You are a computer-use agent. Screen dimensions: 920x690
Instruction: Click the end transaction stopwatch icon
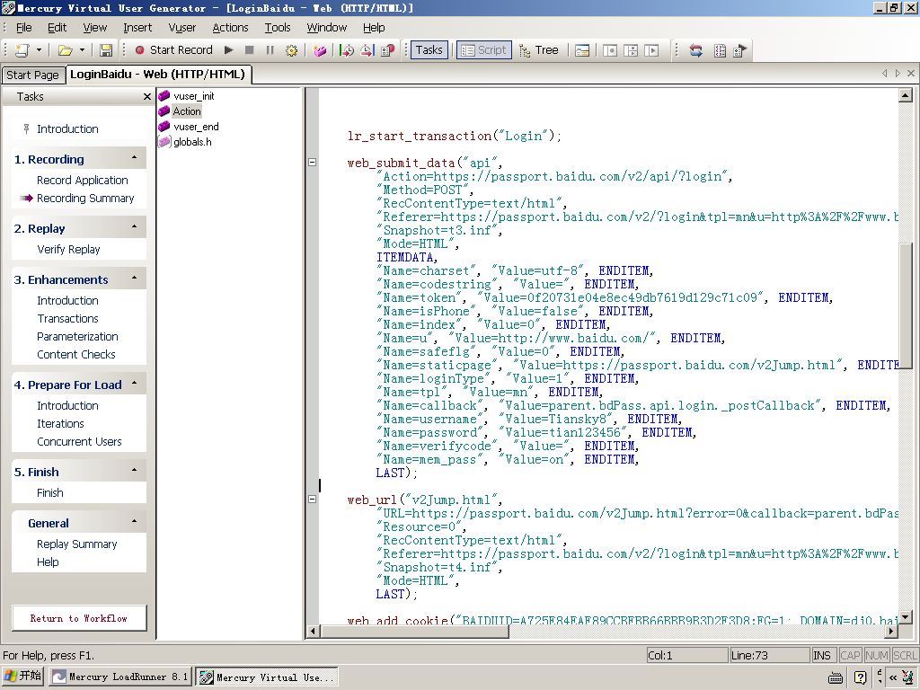point(367,50)
